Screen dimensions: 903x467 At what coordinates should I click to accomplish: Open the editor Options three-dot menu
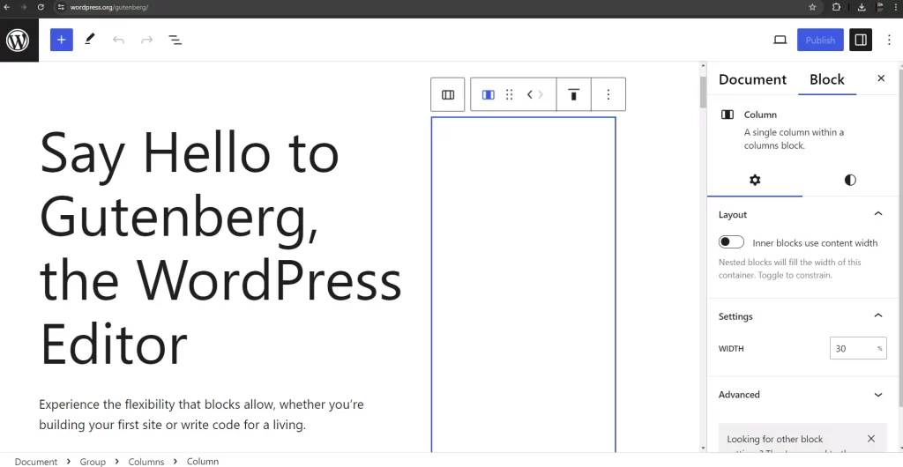(x=889, y=40)
